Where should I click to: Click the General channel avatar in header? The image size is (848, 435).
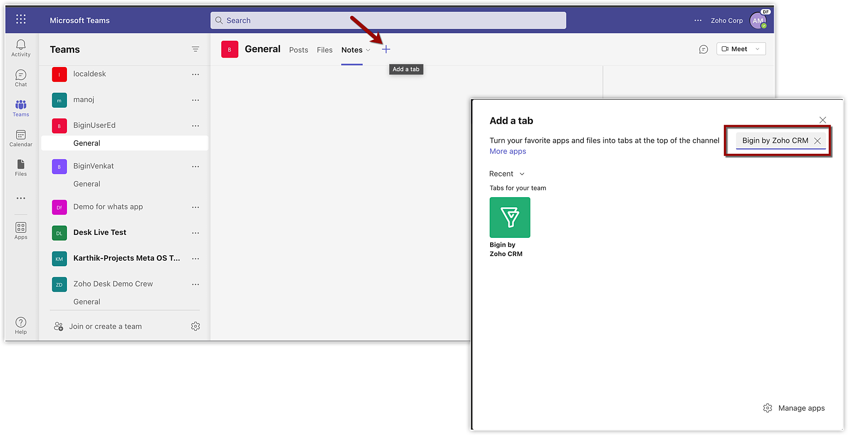click(x=229, y=50)
